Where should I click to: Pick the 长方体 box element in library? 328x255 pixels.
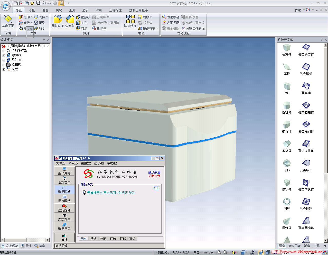tap(287, 50)
